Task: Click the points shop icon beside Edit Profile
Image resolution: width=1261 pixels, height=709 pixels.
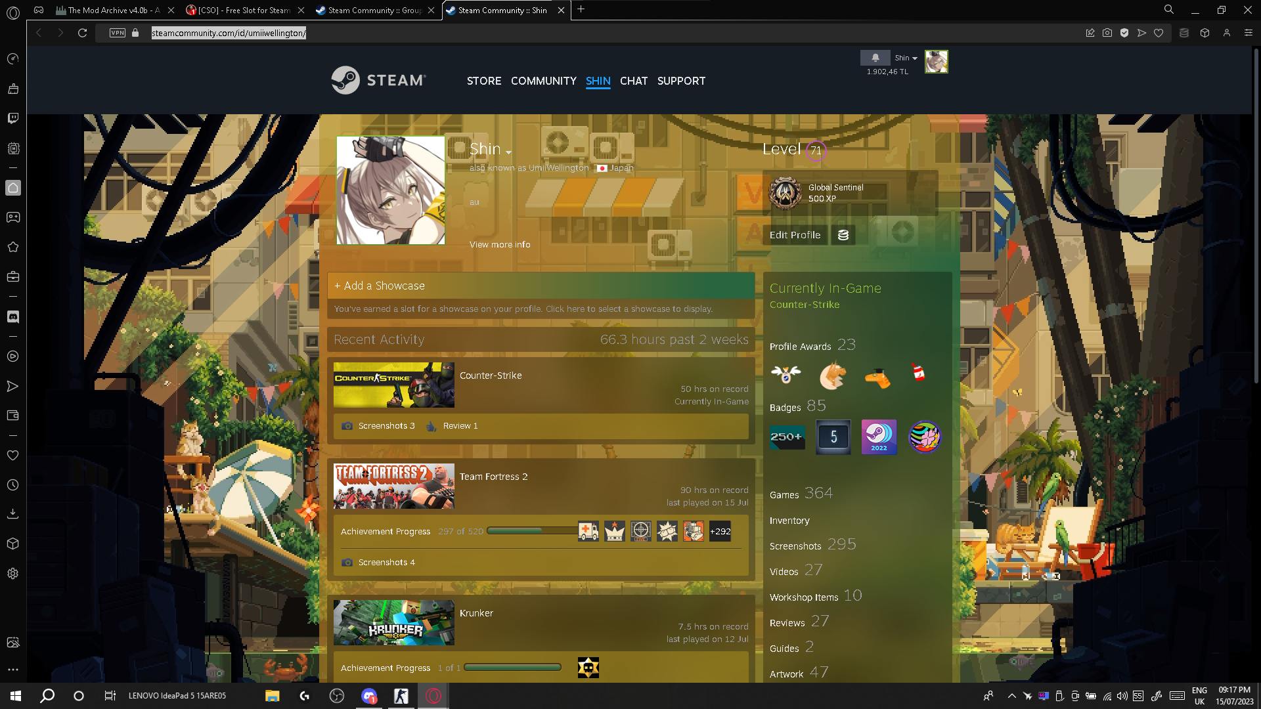Action: pyautogui.click(x=843, y=235)
